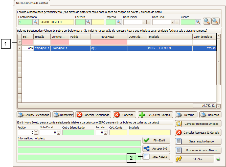Select the Gerenciamento de Boletos tab

[32, 3]
